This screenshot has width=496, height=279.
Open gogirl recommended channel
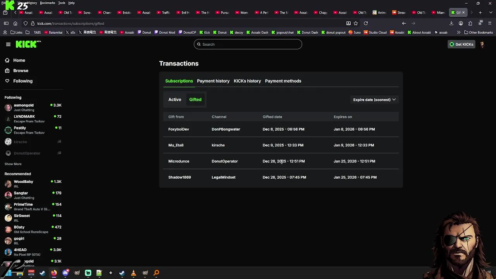(33, 241)
